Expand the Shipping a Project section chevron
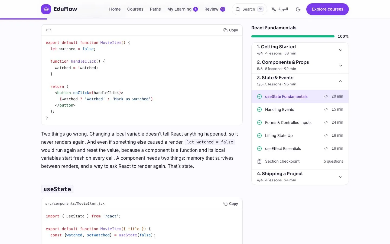The image size is (390, 244). (x=341, y=177)
